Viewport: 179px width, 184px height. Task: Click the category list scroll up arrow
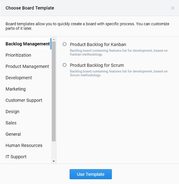tap(54, 39)
